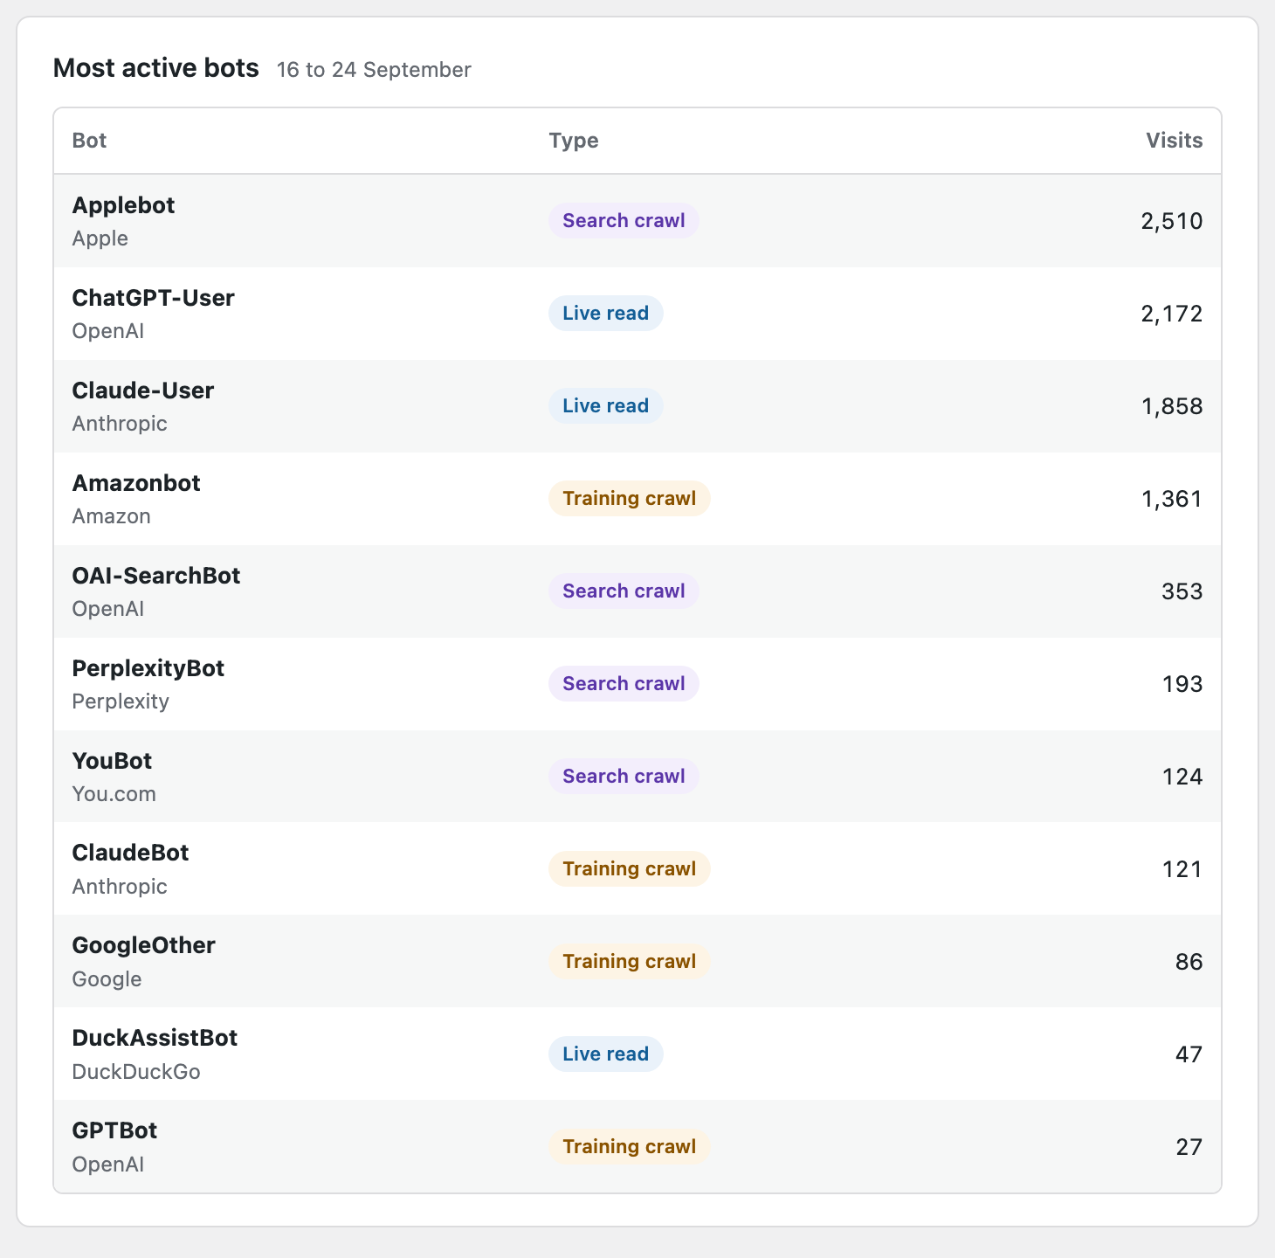
Task: Click the Perplexity company label
Action: 121,702
